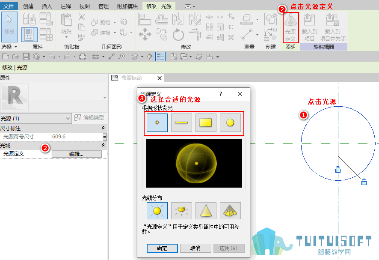
Task: Click Print icon in quick access toolbar
Action: point(83,57)
